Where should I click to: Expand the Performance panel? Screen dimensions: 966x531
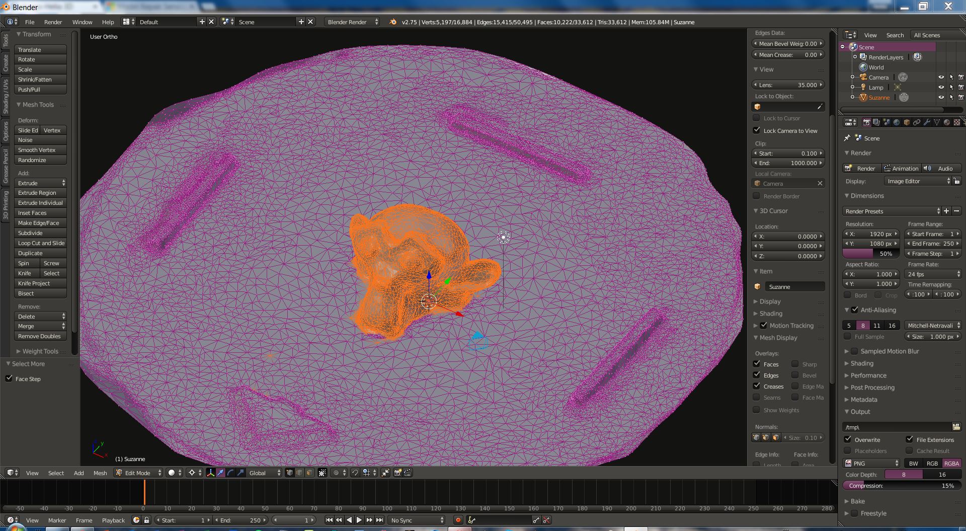(868, 375)
